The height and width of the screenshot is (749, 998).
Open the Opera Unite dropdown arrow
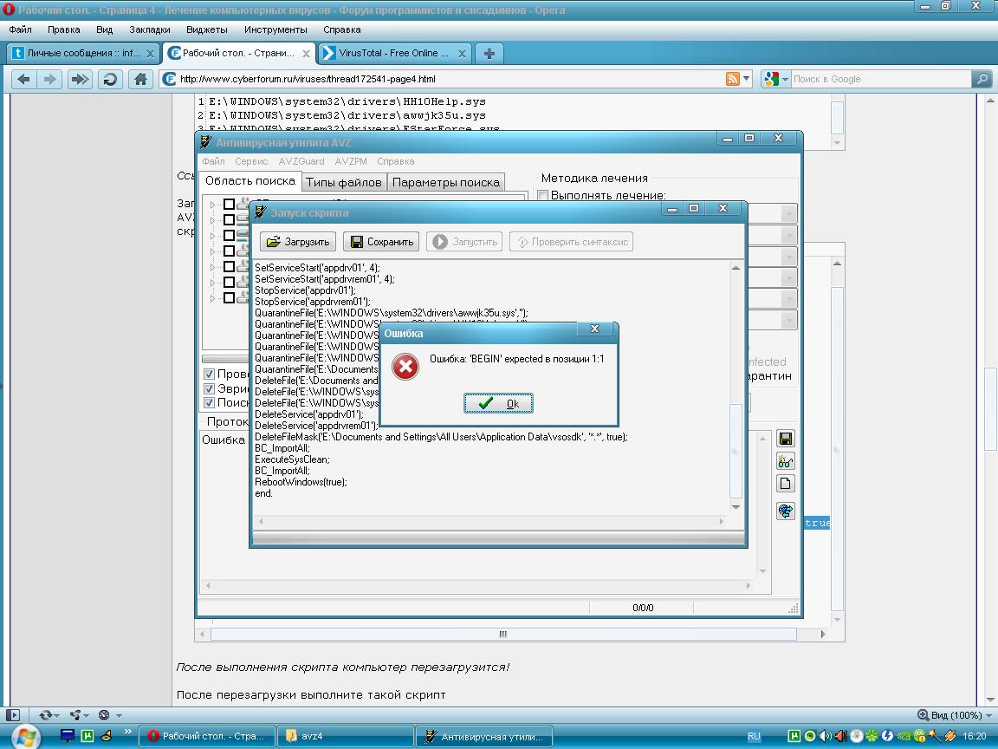pos(86,715)
